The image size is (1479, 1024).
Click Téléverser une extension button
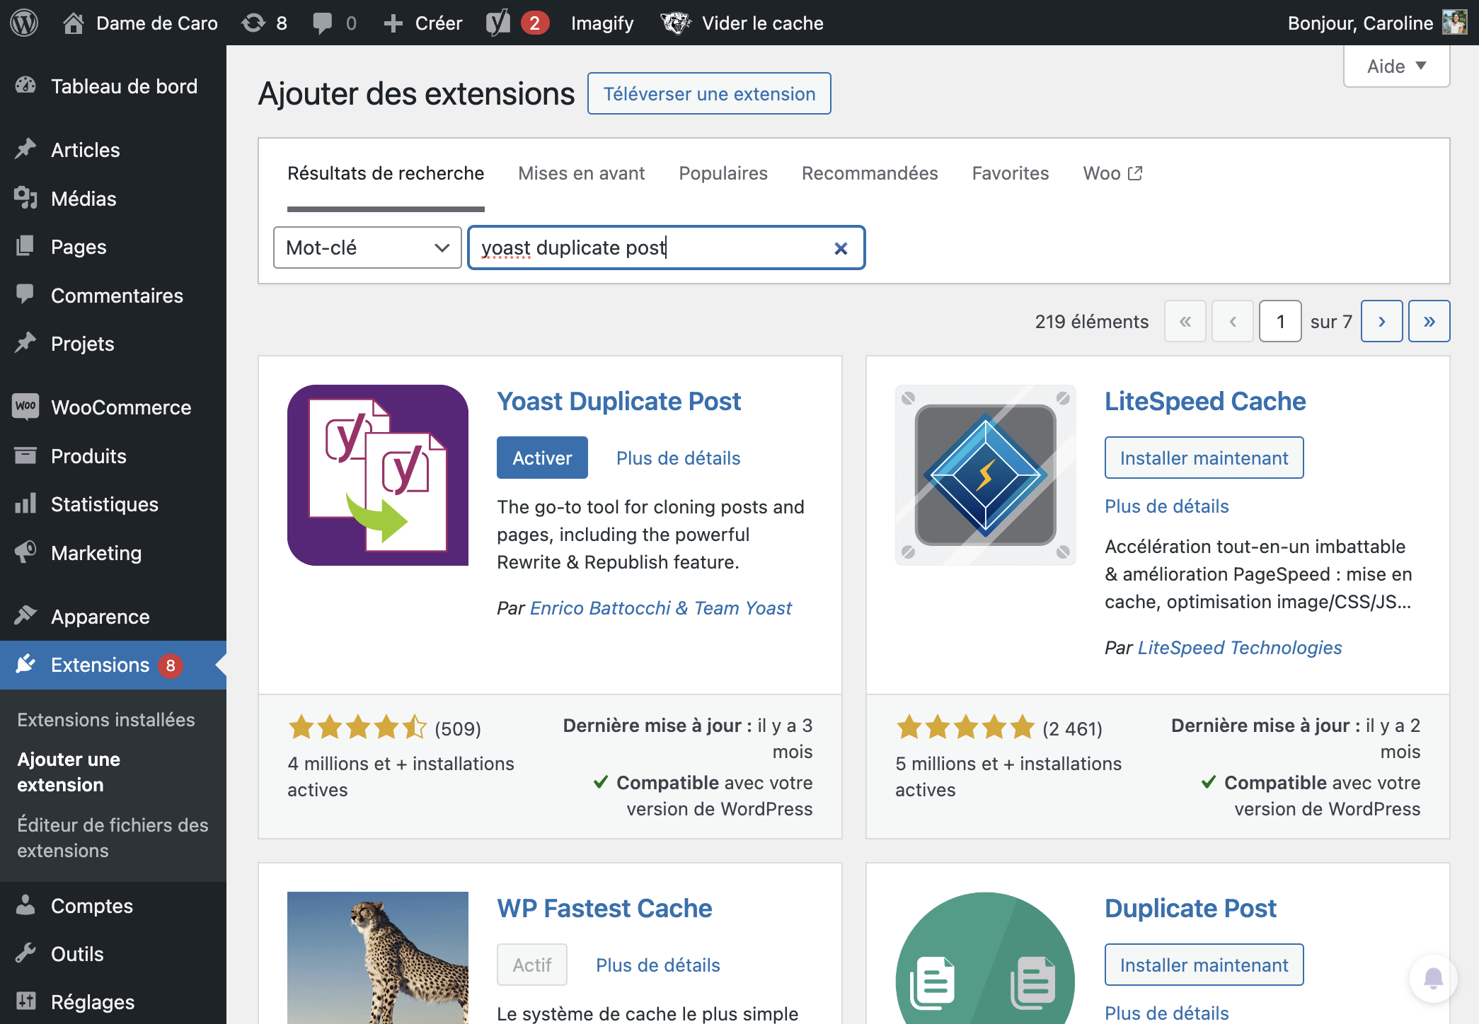709,93
